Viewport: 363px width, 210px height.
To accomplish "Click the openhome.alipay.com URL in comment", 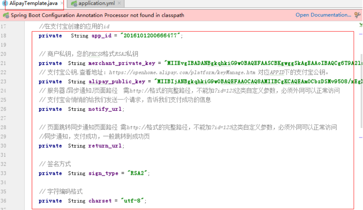I will (x=182, y=73).
